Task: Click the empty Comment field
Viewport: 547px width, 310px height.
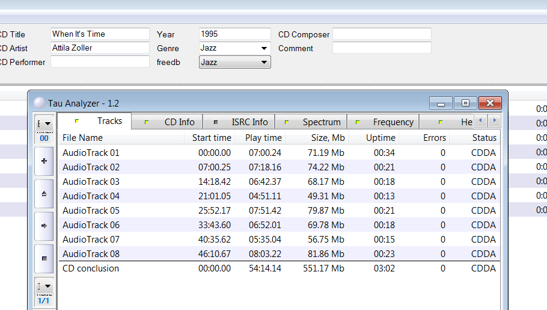Action: coord(382,48)
